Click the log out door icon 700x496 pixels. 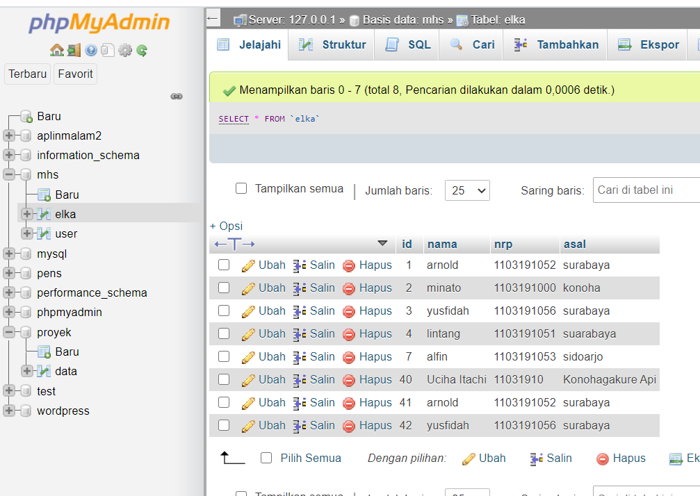click(x=74, y=51)
